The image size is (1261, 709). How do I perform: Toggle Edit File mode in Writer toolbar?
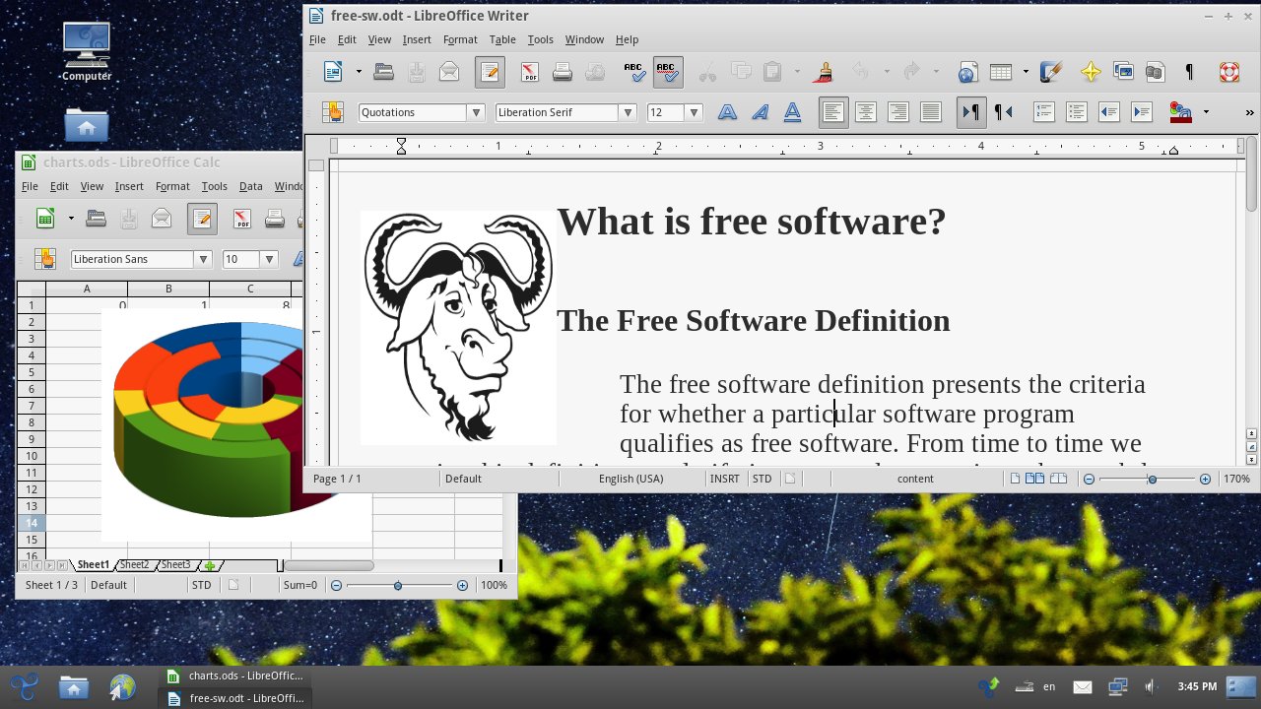(490, 71)
